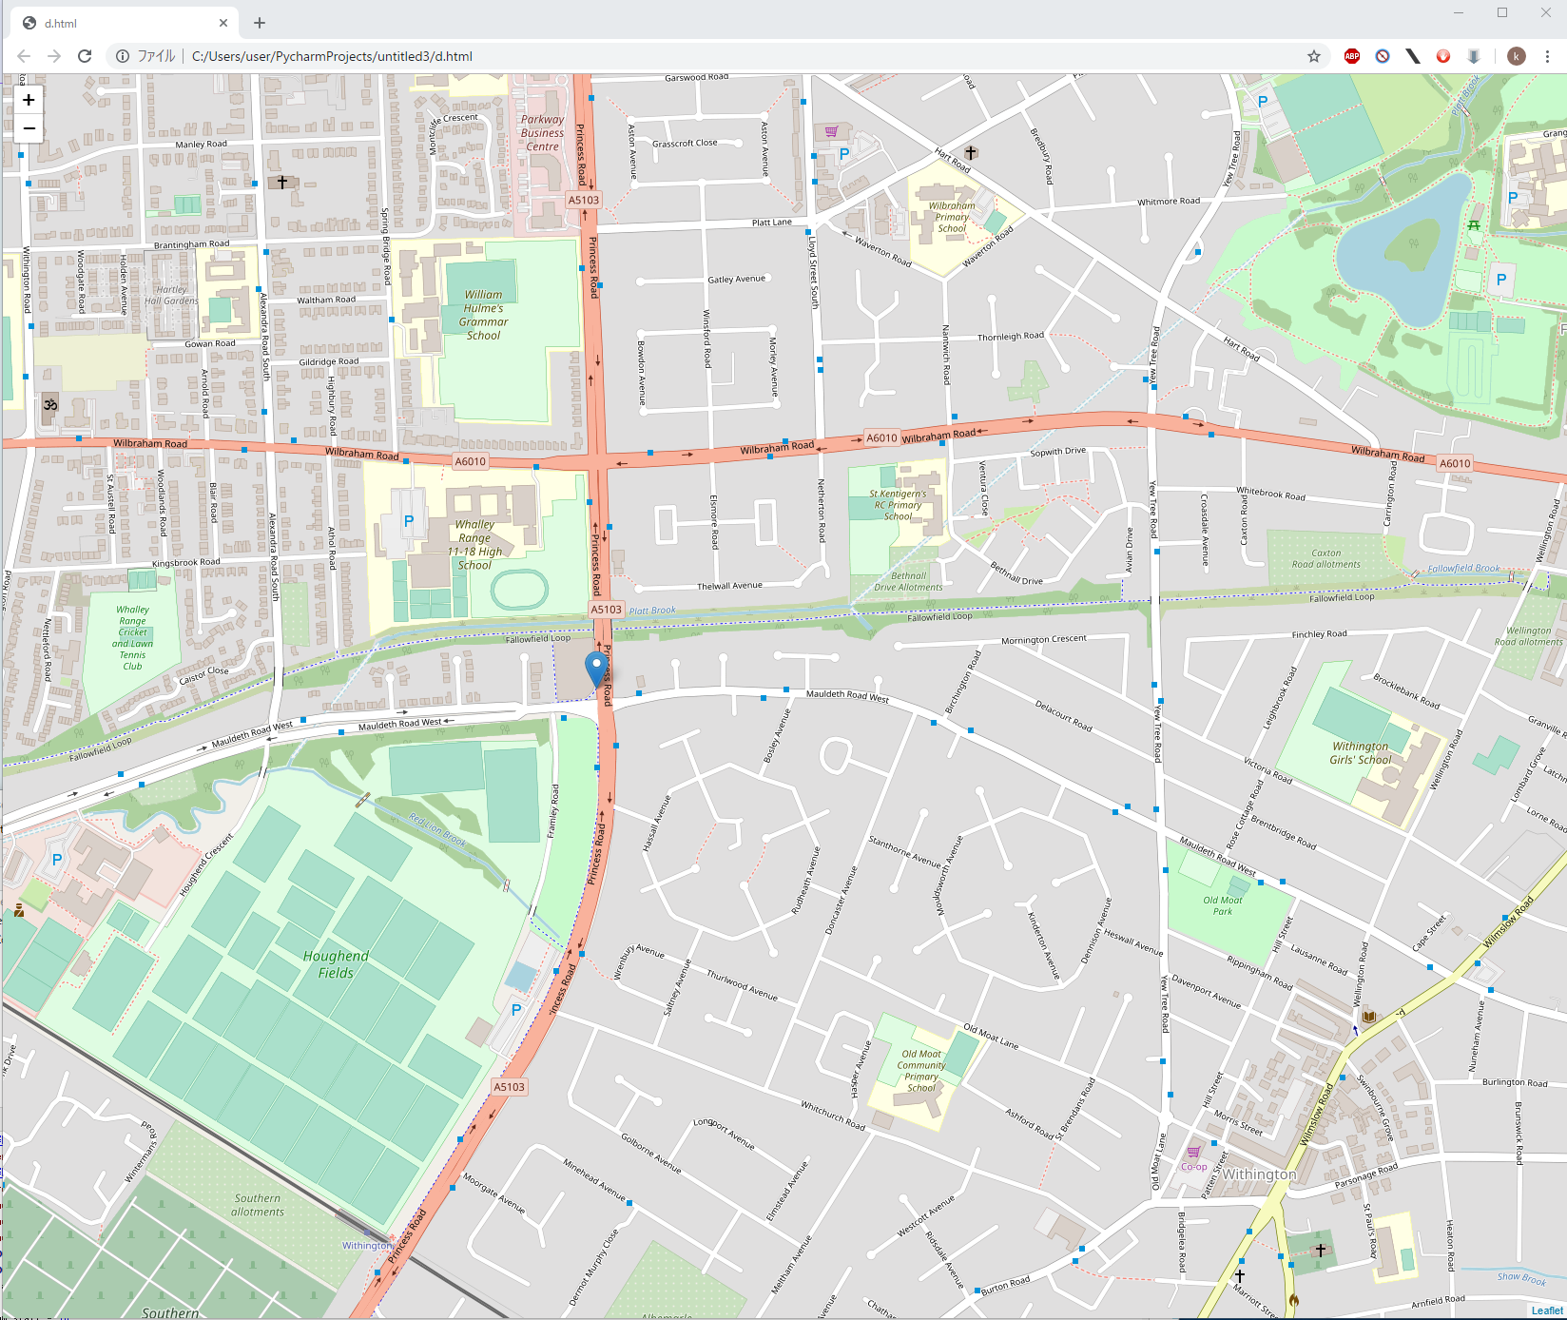Go back to the previous page
Image resolution: width=1567 pixels, height=1320 pixels.
point(24,56)
